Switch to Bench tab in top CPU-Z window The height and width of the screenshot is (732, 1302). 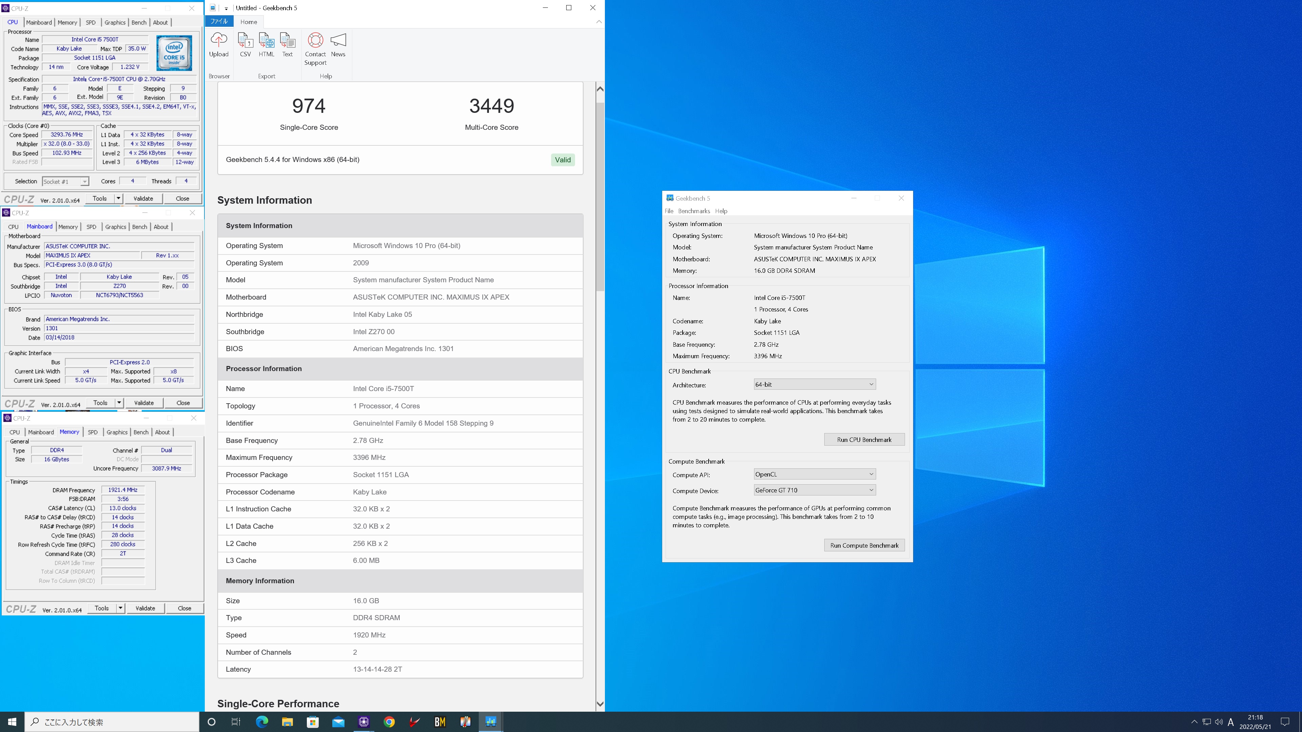pos(138,22)
